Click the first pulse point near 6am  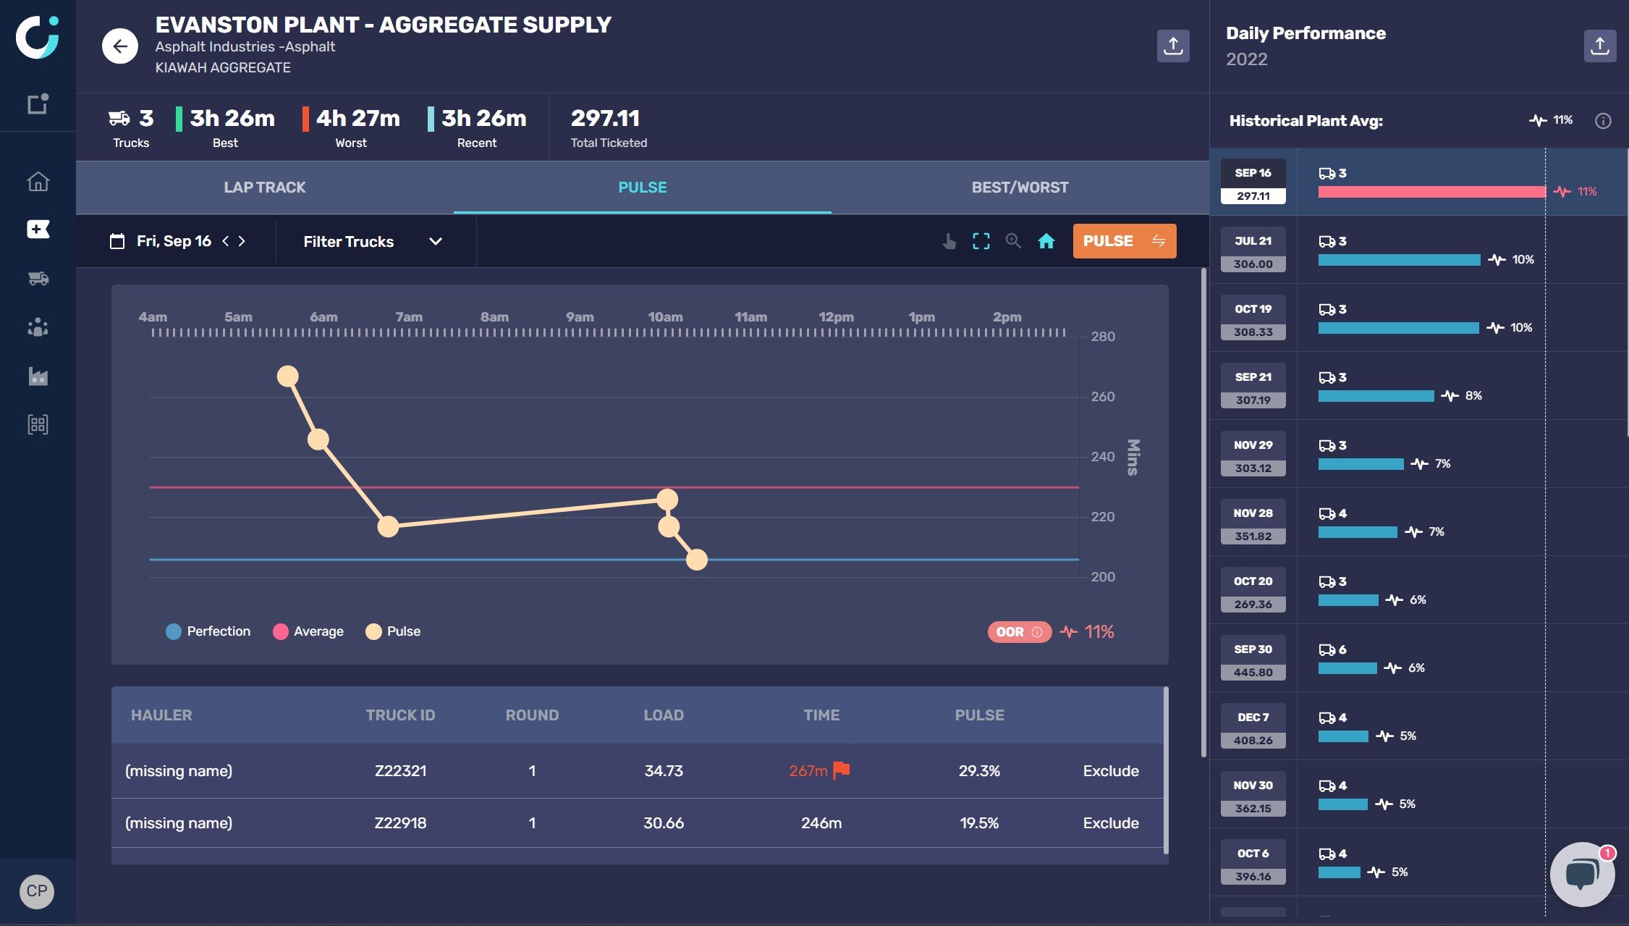click(x=288, y=376)
